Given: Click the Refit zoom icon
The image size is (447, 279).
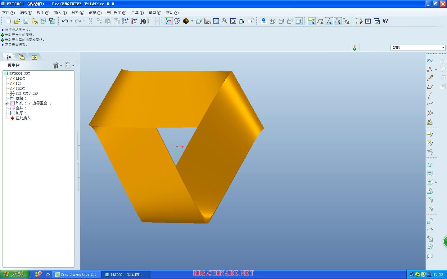Looking at the screenshot, I should coord(233,21).
